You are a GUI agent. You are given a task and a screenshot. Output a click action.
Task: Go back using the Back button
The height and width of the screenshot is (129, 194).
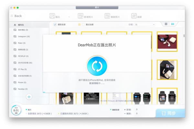16,16
